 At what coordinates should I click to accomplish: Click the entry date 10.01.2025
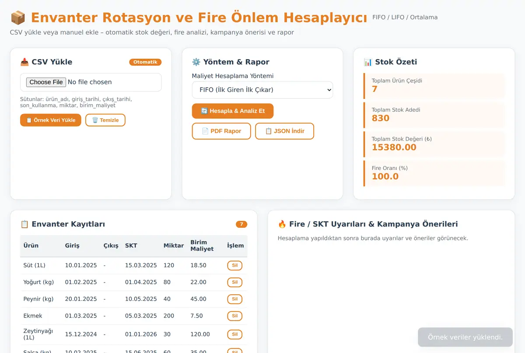click(81, 265)
